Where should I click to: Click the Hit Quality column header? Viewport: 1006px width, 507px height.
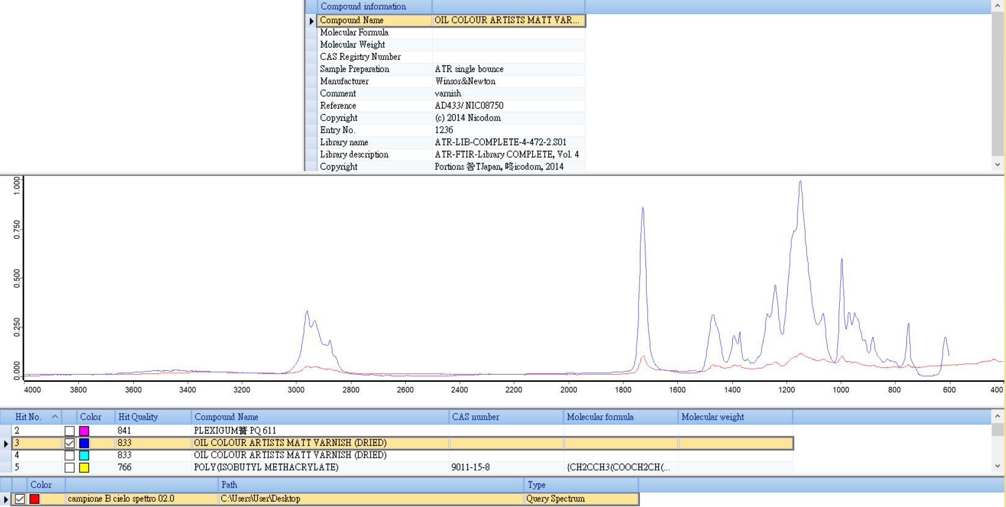coord(153,417)
